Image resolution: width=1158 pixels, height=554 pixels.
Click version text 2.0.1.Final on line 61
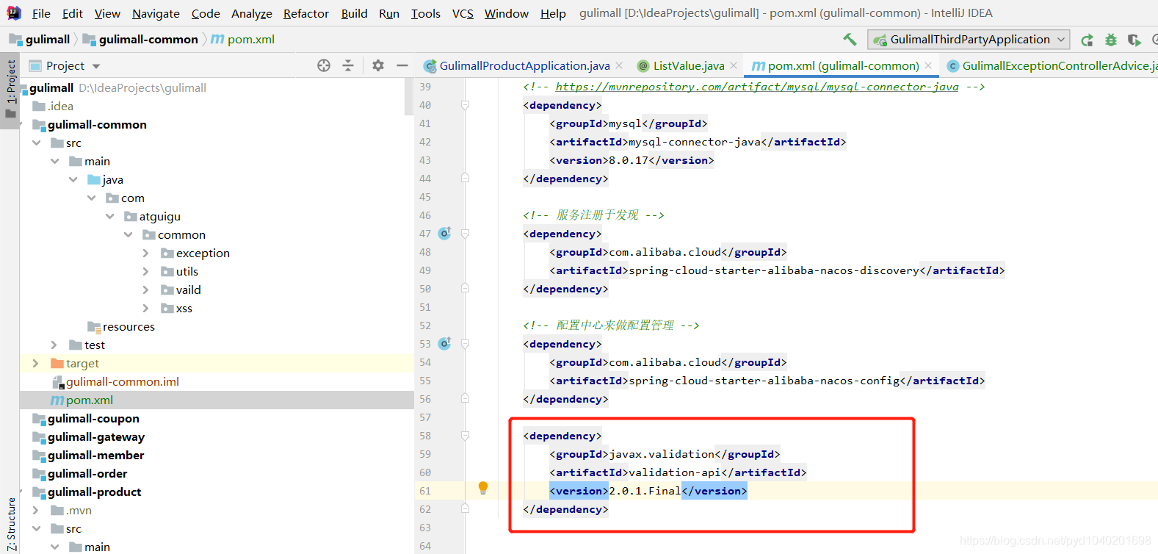point(645,491)
